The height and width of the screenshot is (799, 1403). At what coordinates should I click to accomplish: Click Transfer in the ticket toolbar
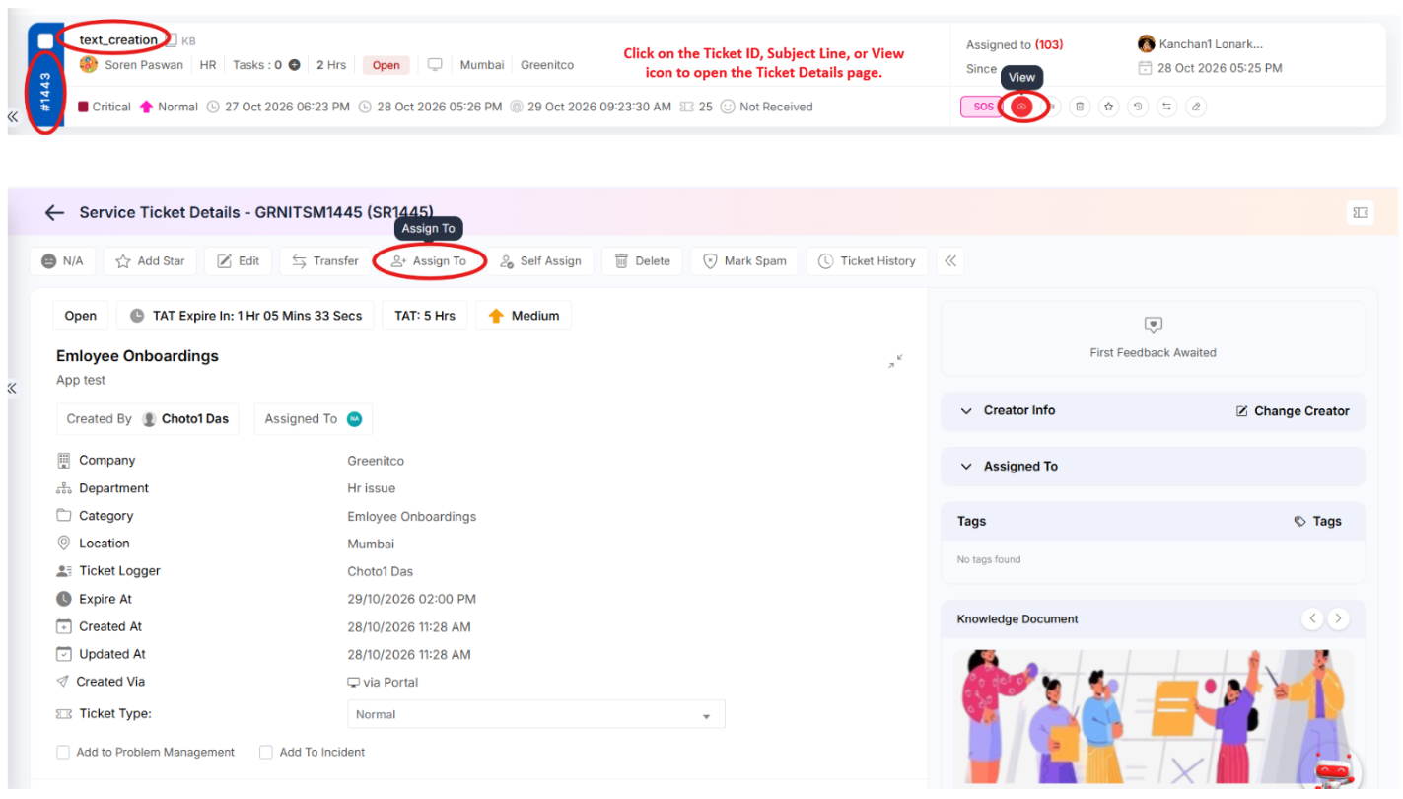pyautogui.click(x=325, y=261)
